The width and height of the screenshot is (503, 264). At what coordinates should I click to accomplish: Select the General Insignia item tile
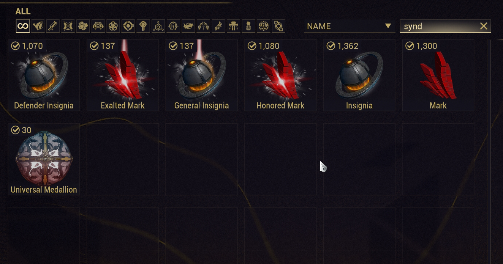[x=201, y=75]
